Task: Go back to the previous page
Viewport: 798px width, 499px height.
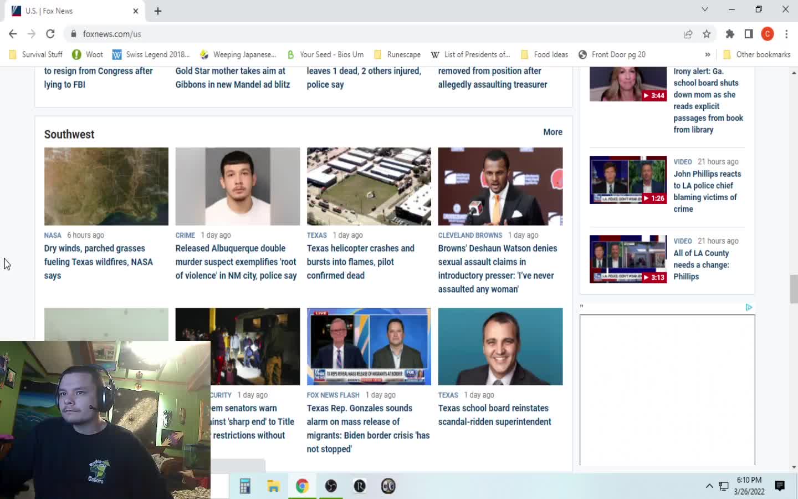Action: tap(13, 34)
